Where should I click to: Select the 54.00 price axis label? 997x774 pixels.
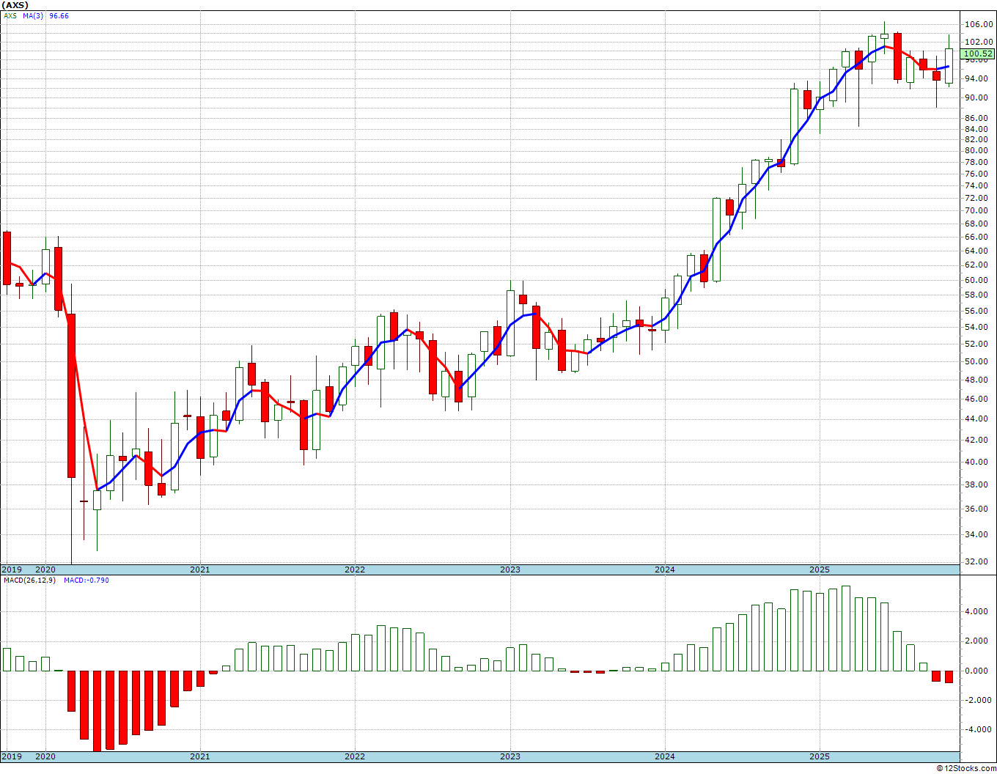tap(979, 327)
